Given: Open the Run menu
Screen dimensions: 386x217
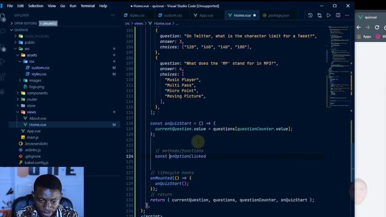Looking at the screenshot, I should pos(73,6).
